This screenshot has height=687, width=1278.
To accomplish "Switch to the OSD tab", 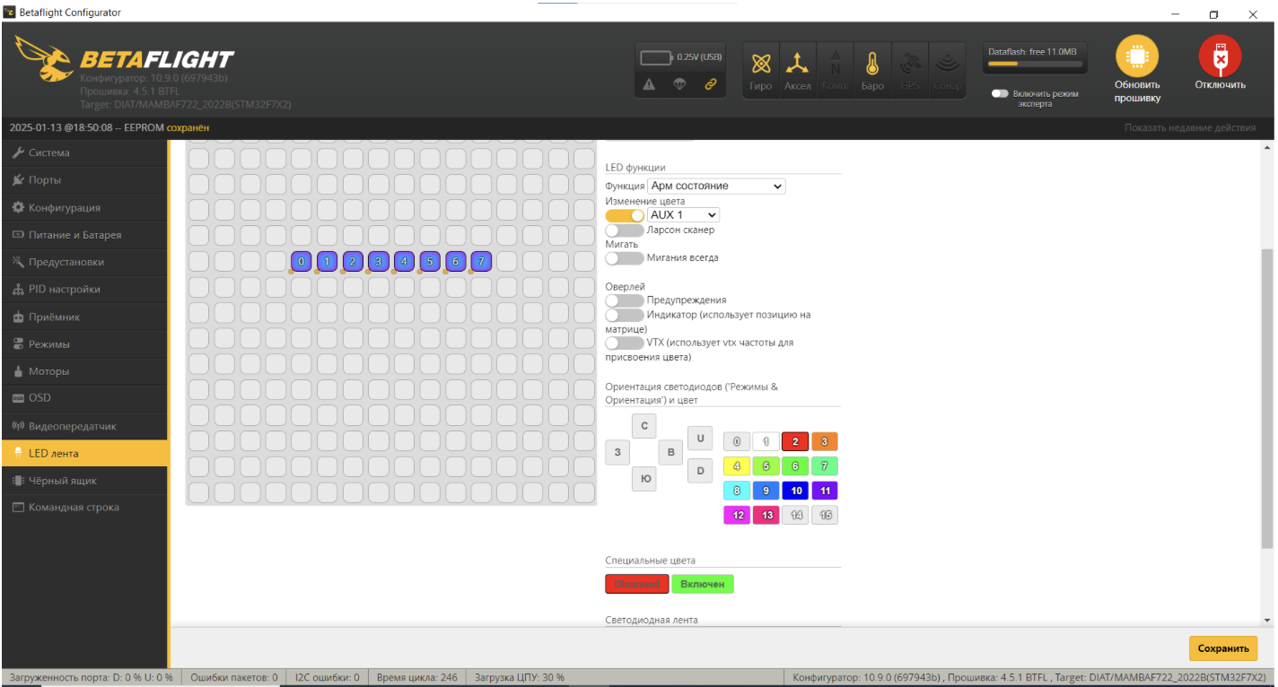I will point(39,398).
